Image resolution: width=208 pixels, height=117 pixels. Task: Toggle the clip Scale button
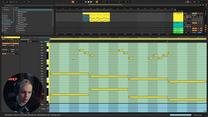tap(4, 54)
